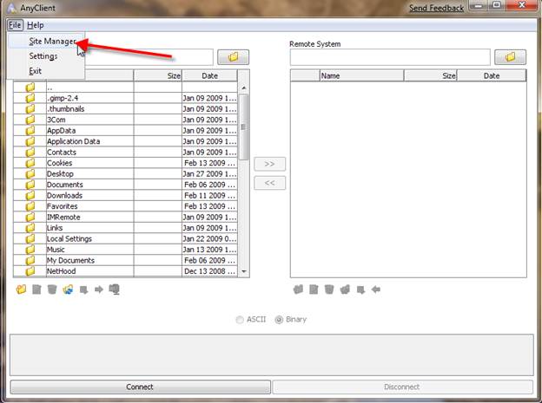Click the << transfer to local button
Image resolution: width=542 pixels, height=403 pixels.
click(269, 183)
